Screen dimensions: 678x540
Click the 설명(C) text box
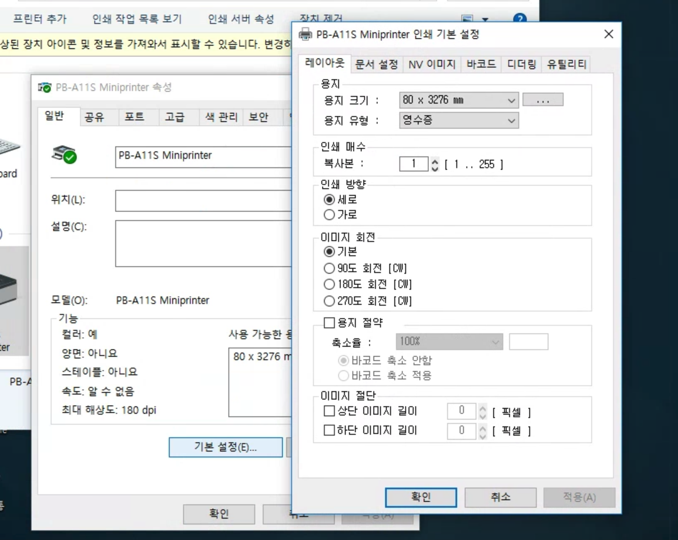pyautogui.click(x=204, y=244)
